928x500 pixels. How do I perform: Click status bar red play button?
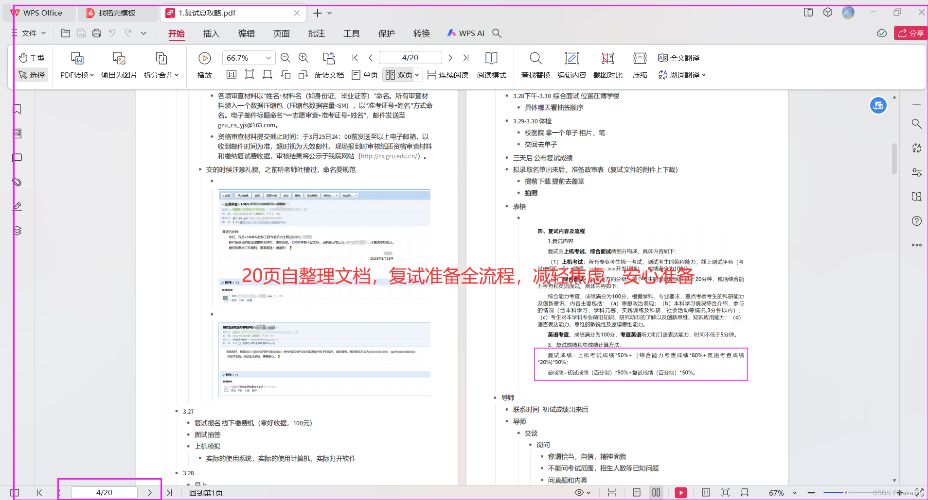[681, 492]
